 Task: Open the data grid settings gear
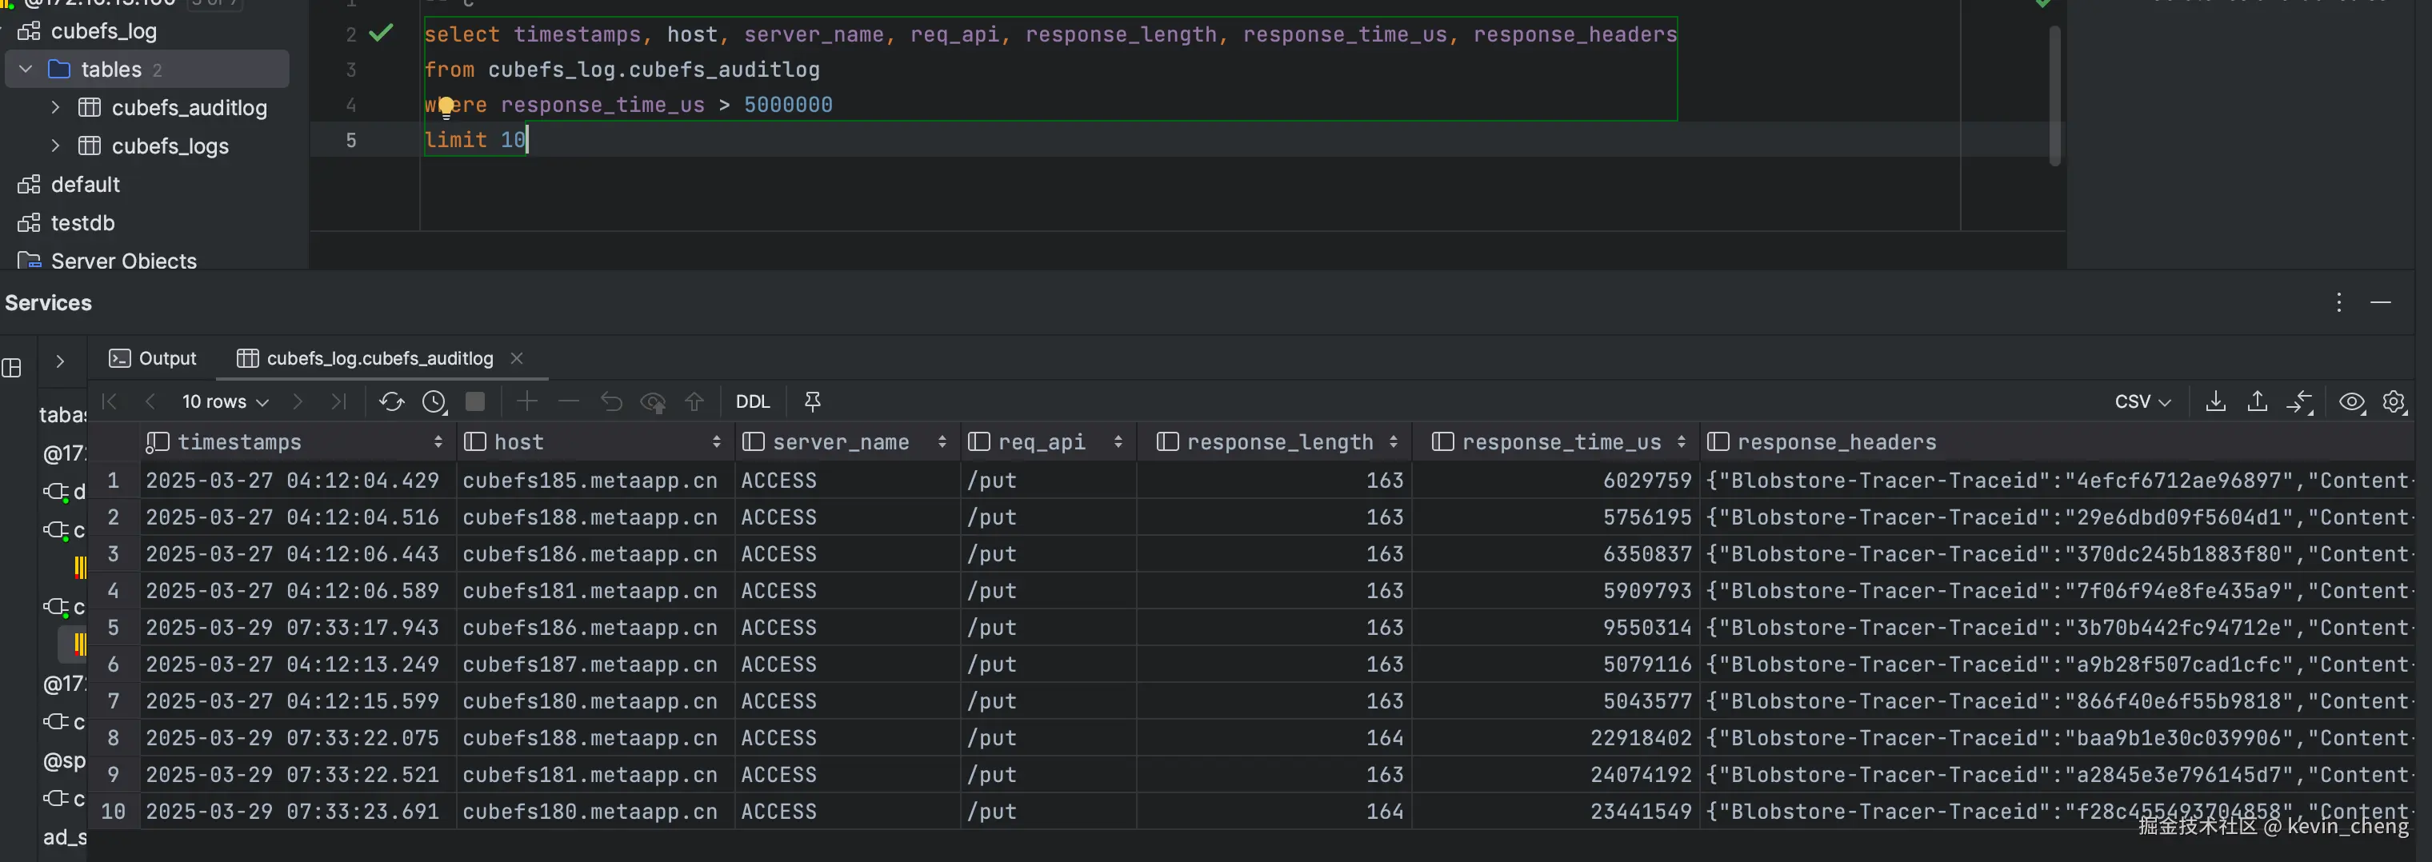(2394, 402)
